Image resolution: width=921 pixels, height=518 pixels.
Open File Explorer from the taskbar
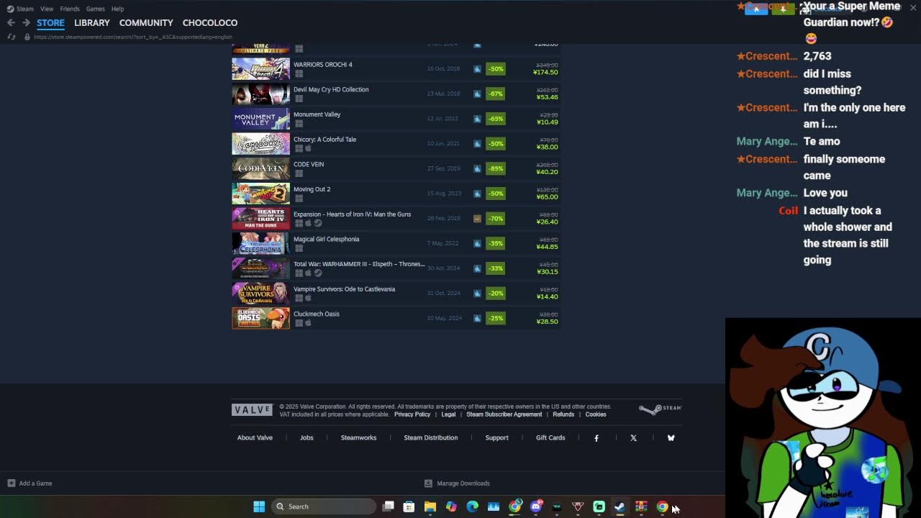pyautogui.click(x=430, y=506)
